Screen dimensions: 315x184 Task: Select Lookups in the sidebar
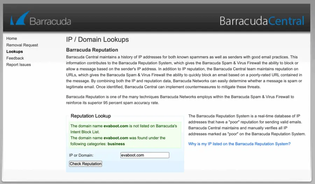(14, 51)
